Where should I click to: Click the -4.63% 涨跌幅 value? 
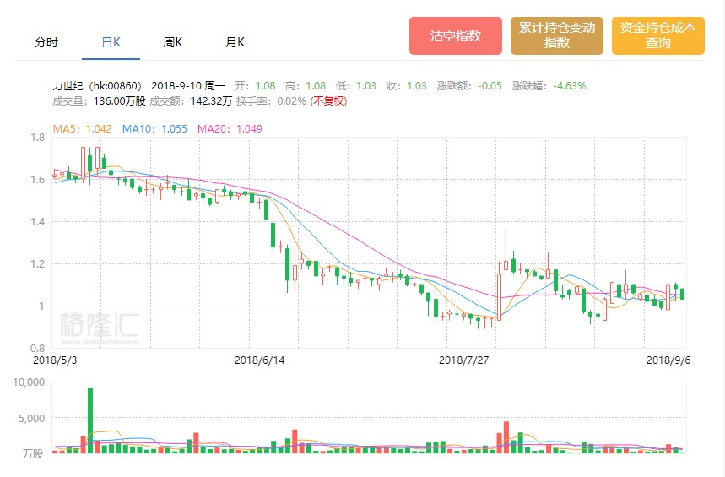pyautogui.click(x=569, y=86)
